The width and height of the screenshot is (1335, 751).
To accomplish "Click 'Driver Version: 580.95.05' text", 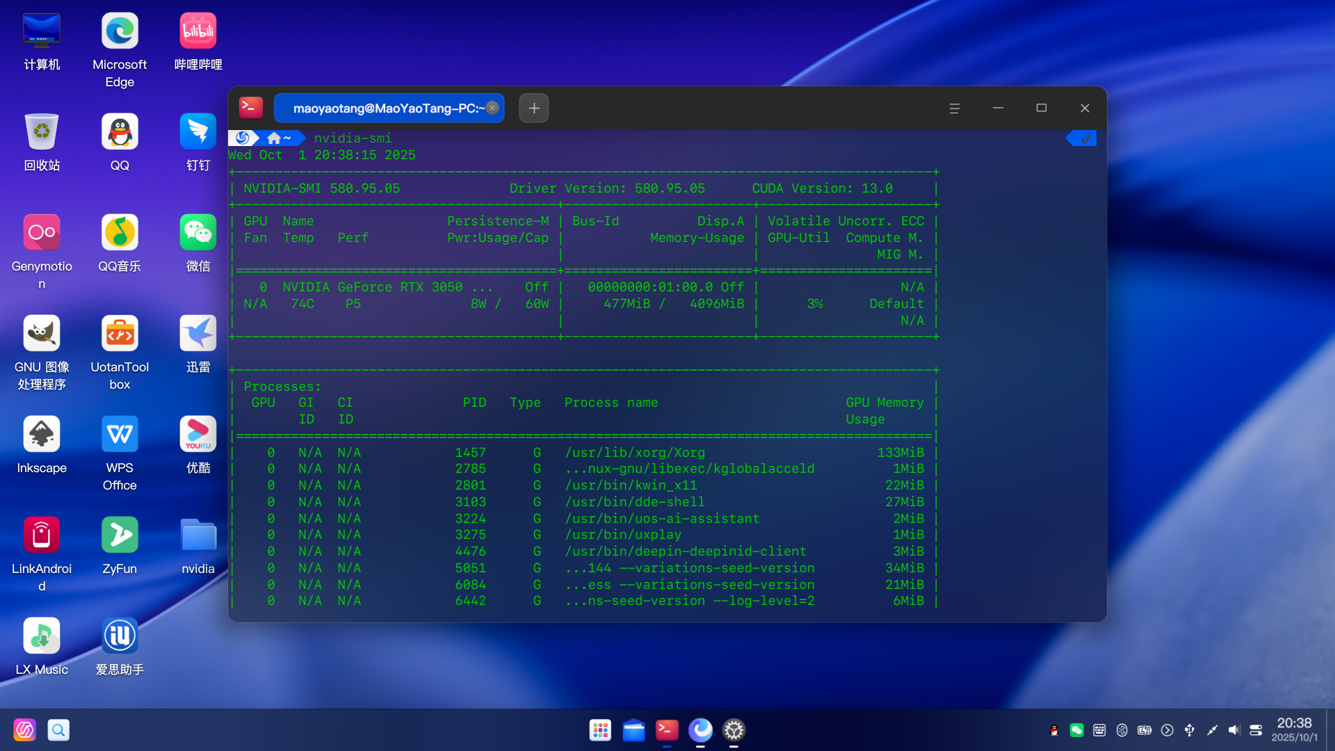I will pos(607,188).
